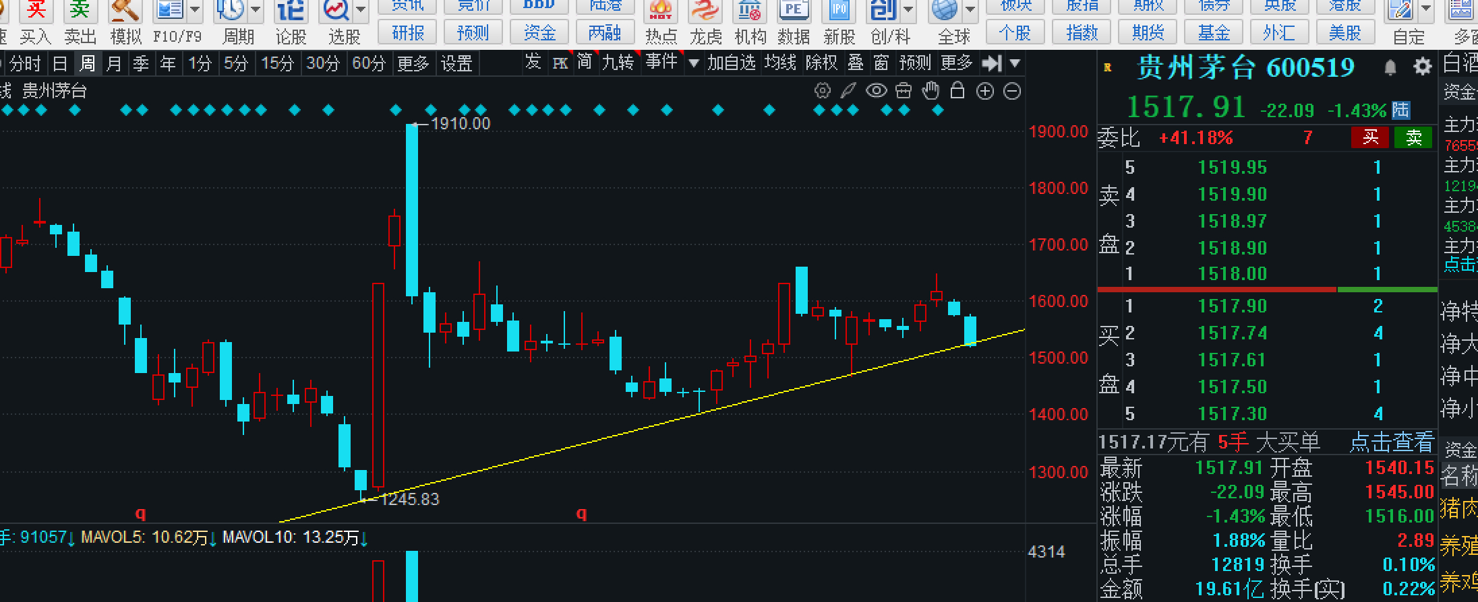The image size is (1478, 602).
Task: Open the 选股 stock screener icon
Action: (336, 11)
